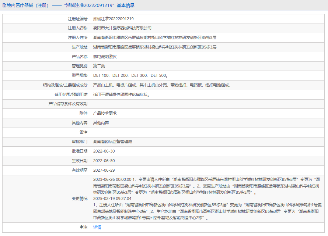328x236 pixels.
Task: Click the 结构及组成/主要组成成分 label
Action: (65, 85)
